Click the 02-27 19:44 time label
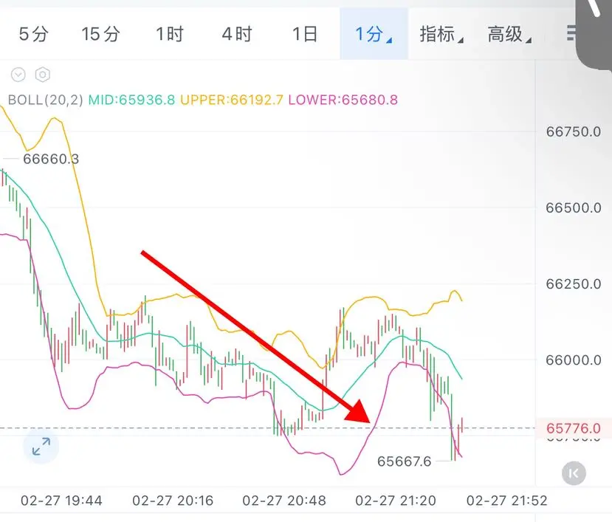The image size is (612, 522). click(61, 501)
